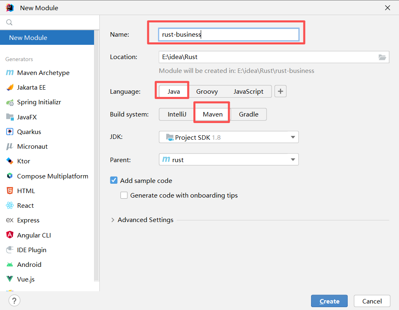This screenshot has height=310, width=399.
Task: Select Gradle as build system
Action: click(248, 114)
